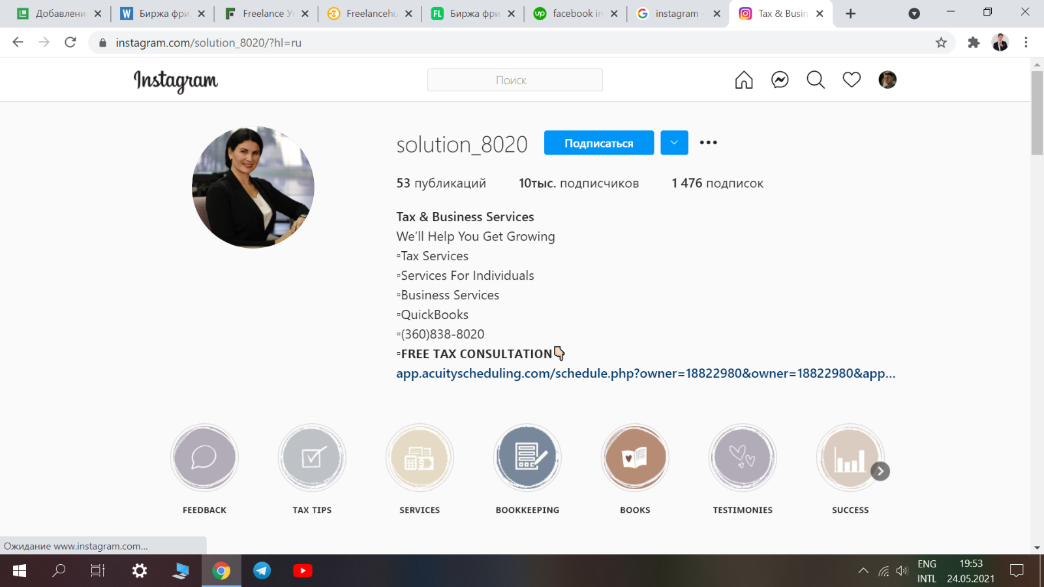Open volume control in tray

click(x=902, y=571)
